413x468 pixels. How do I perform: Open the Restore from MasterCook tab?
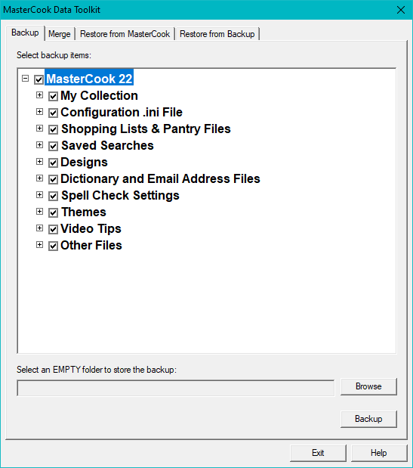125,34
